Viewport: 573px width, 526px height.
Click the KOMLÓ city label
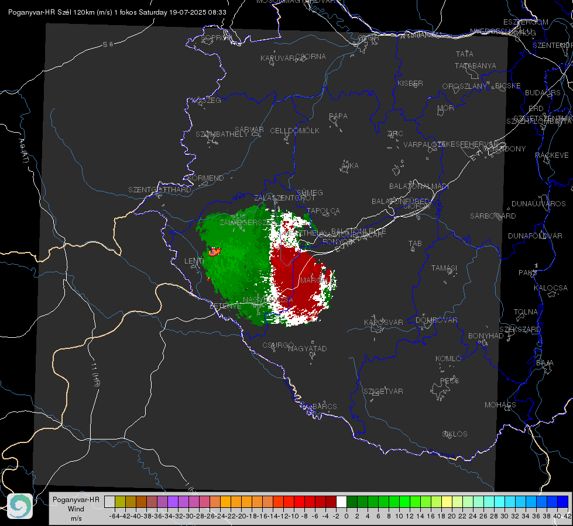(x=448, y=359)
